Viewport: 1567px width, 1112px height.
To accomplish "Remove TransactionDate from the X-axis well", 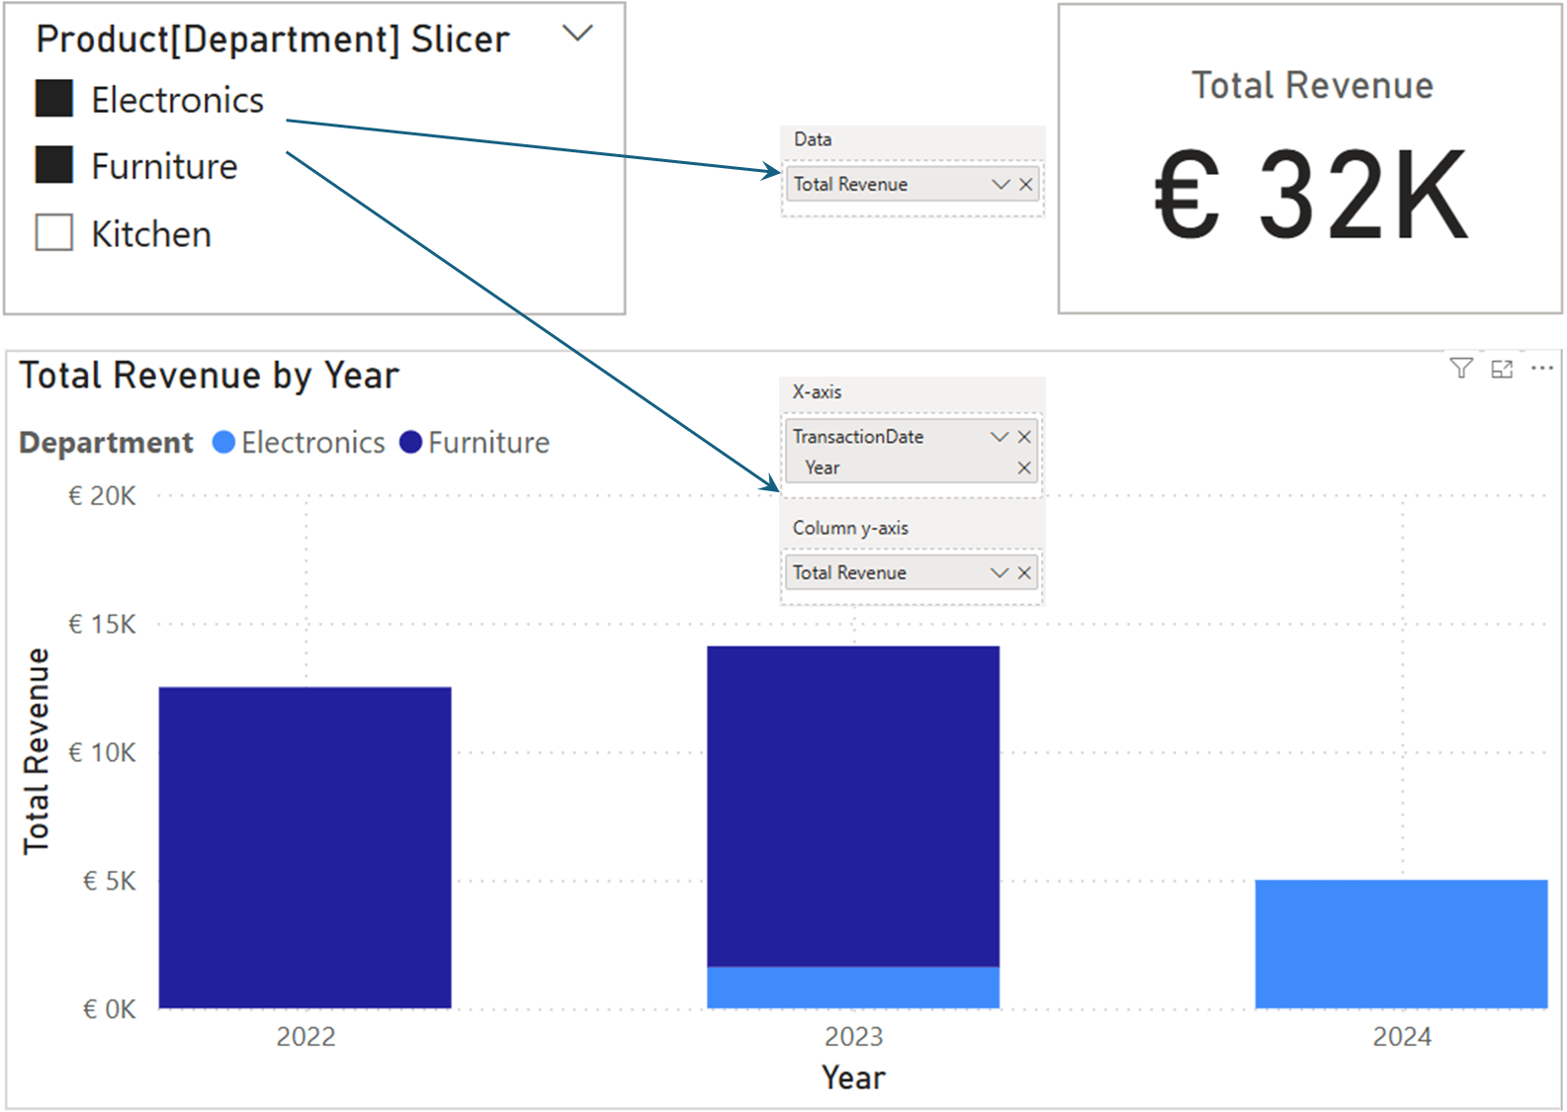I will [1024, 437].
